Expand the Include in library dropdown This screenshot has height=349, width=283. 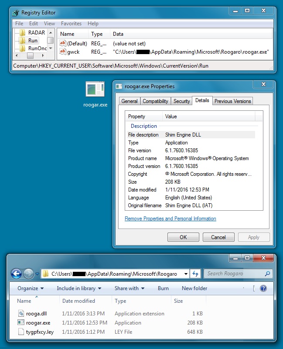(79, 288)
